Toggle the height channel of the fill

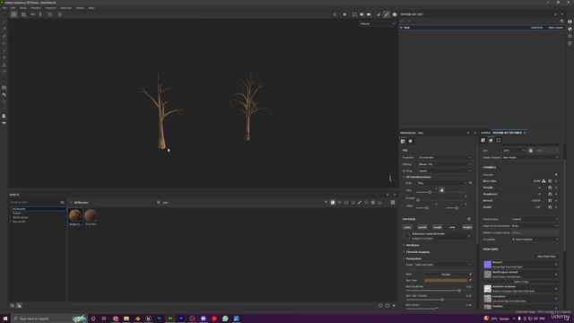pos(467,227)
